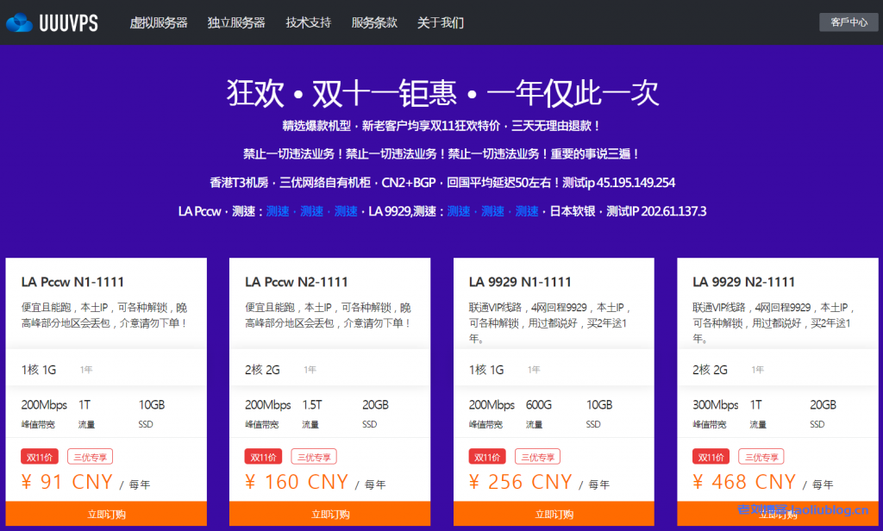883x531 pixels.
Task: Open the 服务条款 page
Action: (374, 23)
